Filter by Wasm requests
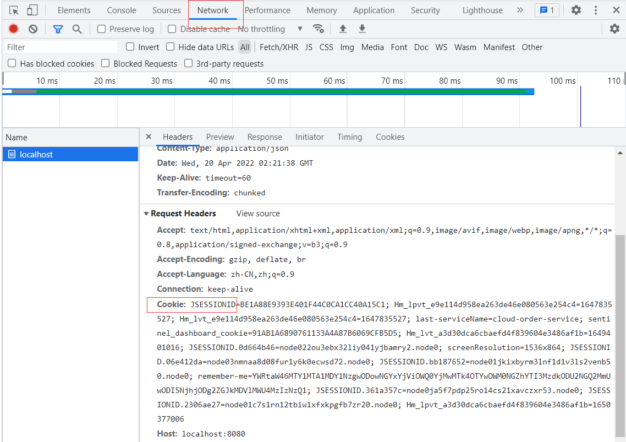Screen dimensions: 626x442 click(x=465, y=47)
